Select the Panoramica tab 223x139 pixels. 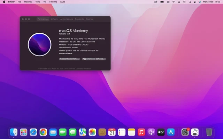click(x=43, y=19)
